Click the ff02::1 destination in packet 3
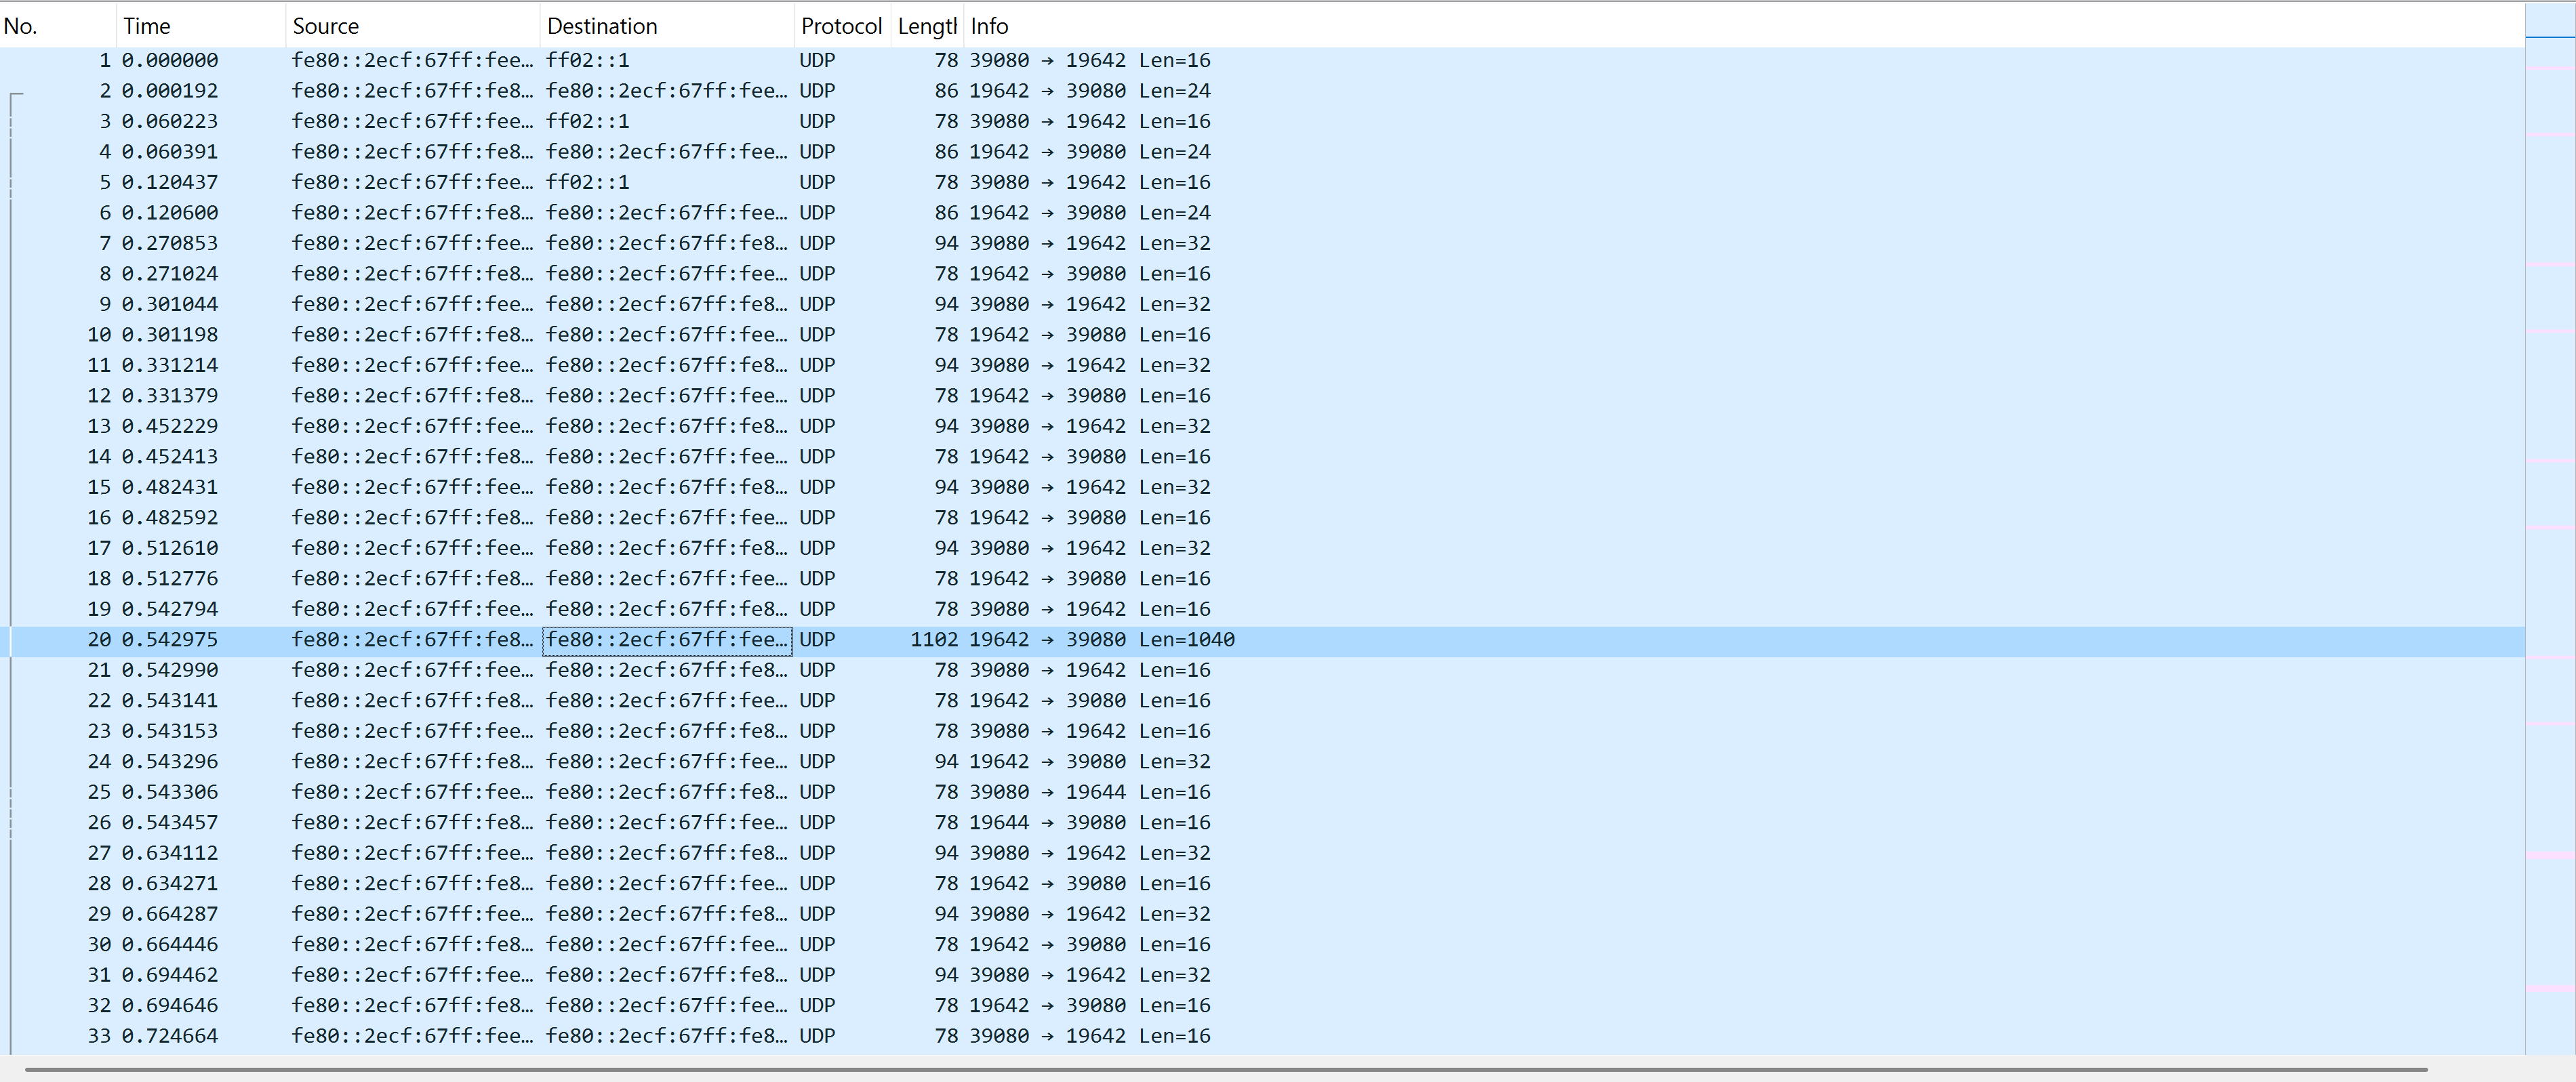Screen dimensions: 2576x1082 [x=588, y=122]
